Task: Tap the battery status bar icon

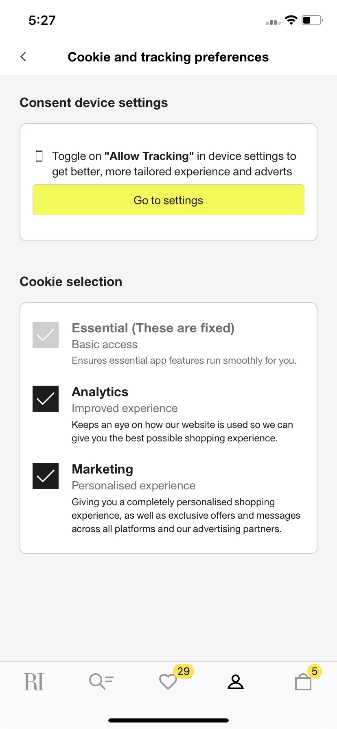Action: click(312, 20)
